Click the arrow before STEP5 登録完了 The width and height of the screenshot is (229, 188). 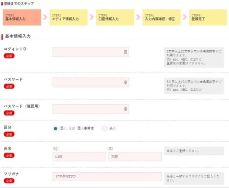pyautogui.click(x=185, y=17)
